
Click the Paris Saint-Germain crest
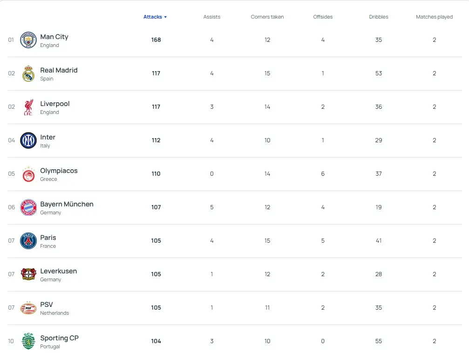[x=28, y=241]
